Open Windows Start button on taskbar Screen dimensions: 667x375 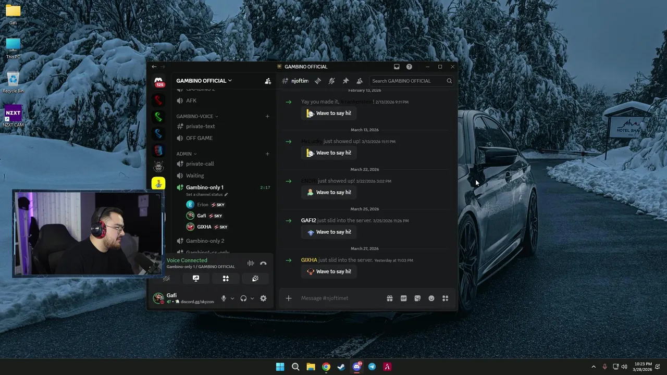point(280,367)
